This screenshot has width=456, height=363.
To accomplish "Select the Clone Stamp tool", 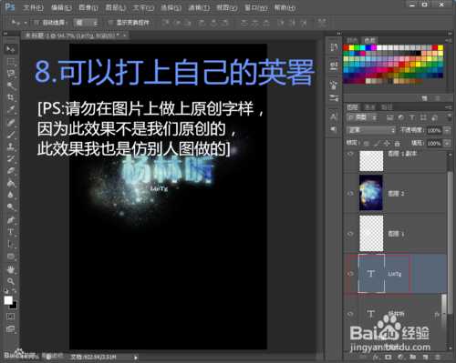I will pyautogui.click(x=11, y=146).
